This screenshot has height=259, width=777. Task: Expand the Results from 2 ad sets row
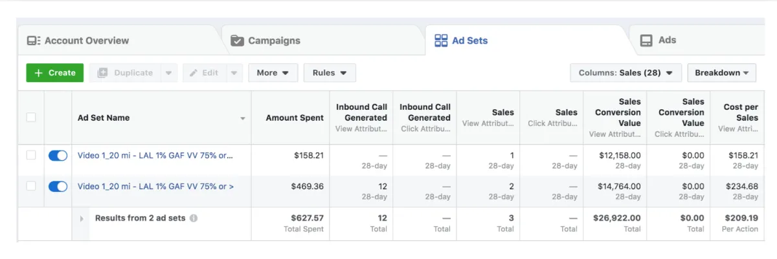[x=82, y=219]
